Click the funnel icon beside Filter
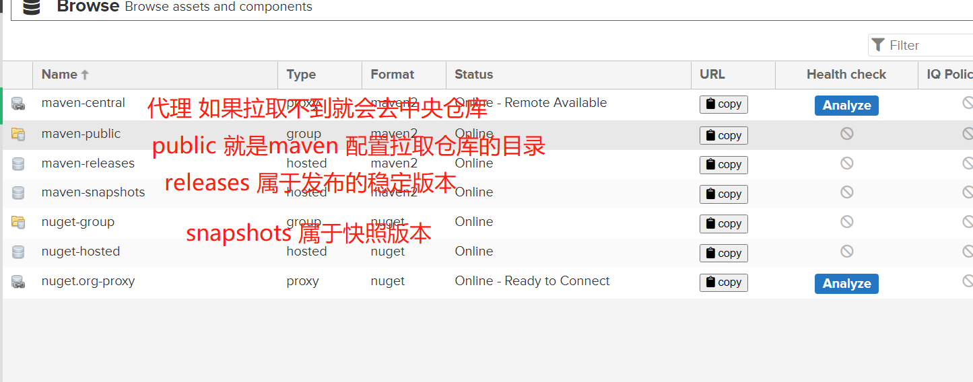The height and width of the screenshot is (382, 973). tap(877, 45)
